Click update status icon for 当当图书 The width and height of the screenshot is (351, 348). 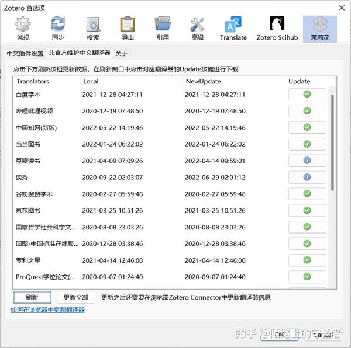coord(307,144)
